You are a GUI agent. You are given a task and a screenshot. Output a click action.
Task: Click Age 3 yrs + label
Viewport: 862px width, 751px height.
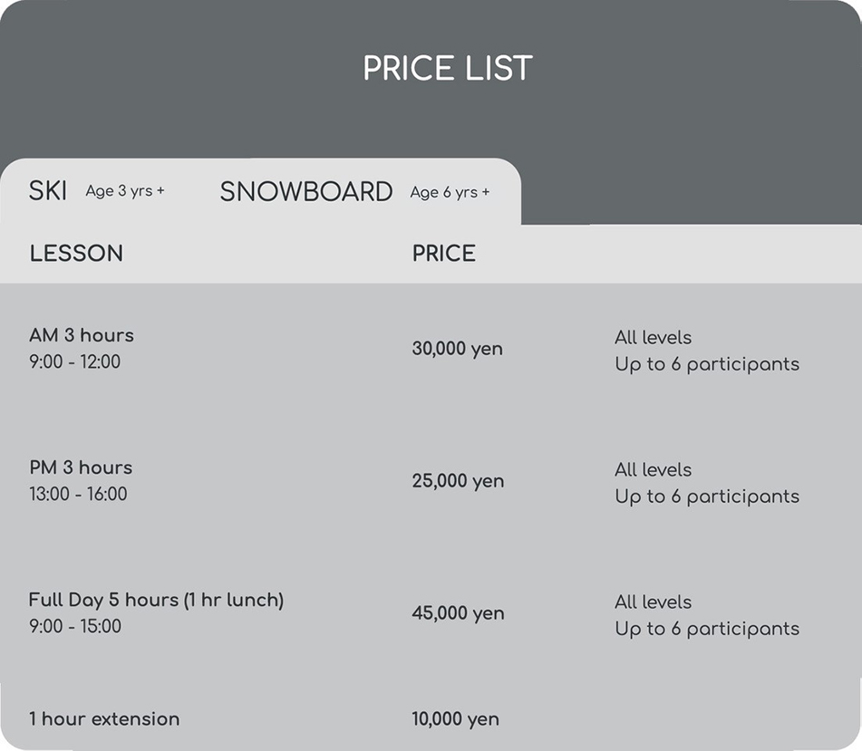coord(125,191)
